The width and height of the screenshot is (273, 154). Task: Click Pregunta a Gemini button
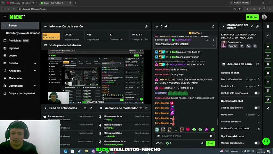click(x=240, y=3)
